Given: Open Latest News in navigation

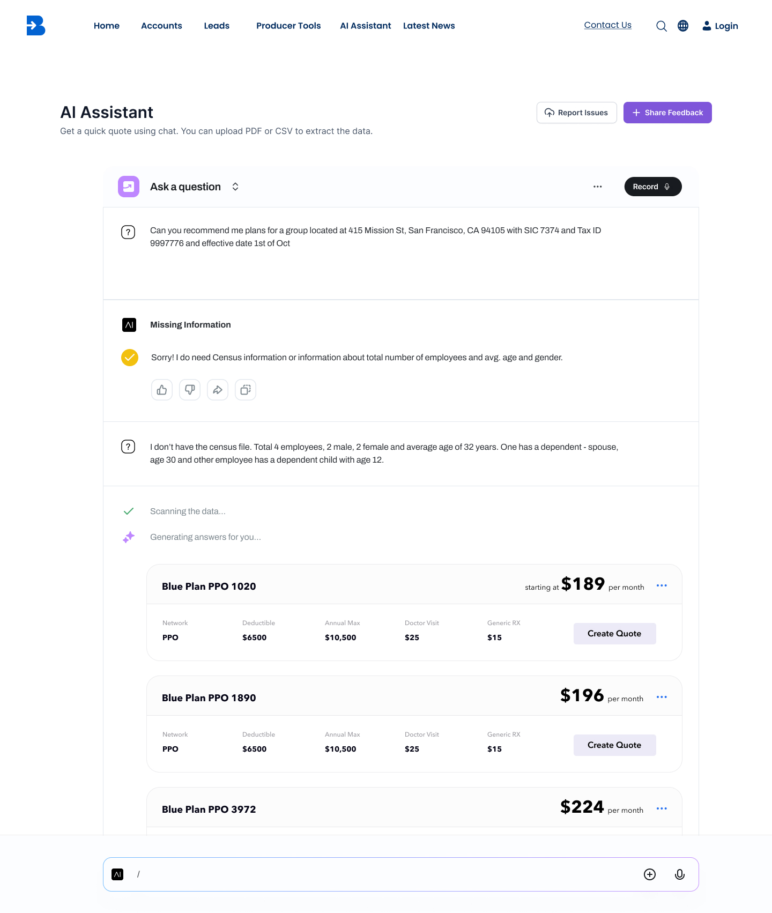Looking at the screenshot, I should pos(429,26).
